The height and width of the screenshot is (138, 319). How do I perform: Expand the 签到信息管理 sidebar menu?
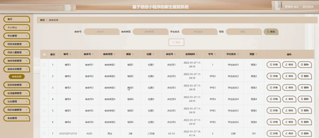[17, 85]
